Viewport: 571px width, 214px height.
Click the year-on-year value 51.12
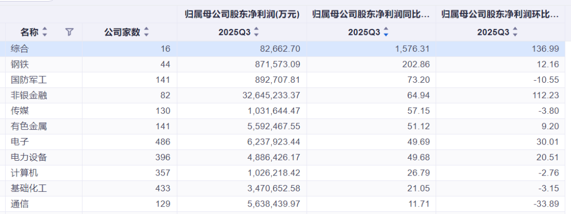(x=419, y=127)
